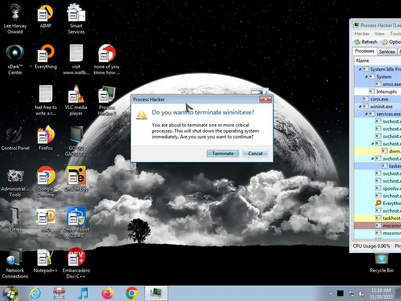
Task: Switch to the Processes tab
Action: [365, 51]
